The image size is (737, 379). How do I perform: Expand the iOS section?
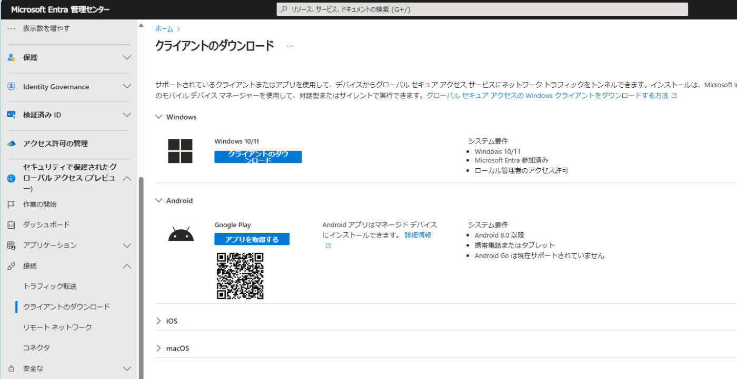pyautogui.click(x=159, y=321)
